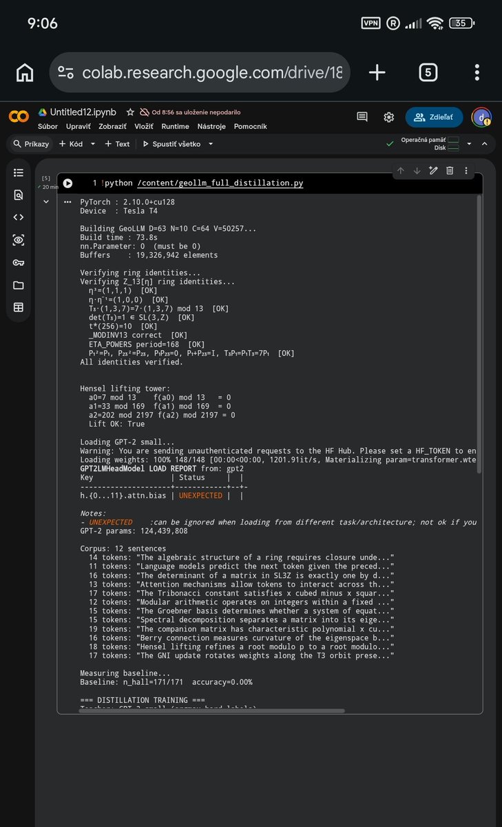Open the Príkazy command palette
The image size is (502, 827).
[x=31, y=144]
